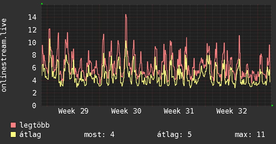
Task: Select the Week 32 axis label
Action: (x=231, y=111)
